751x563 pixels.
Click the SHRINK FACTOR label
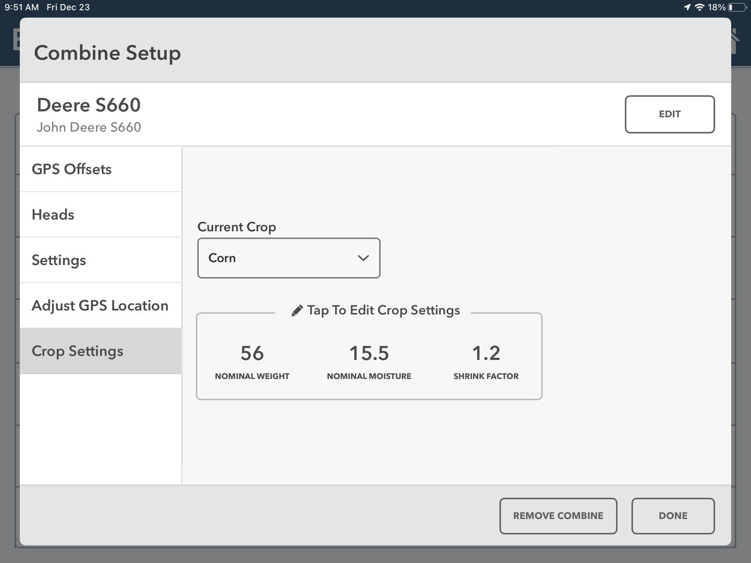486,376
